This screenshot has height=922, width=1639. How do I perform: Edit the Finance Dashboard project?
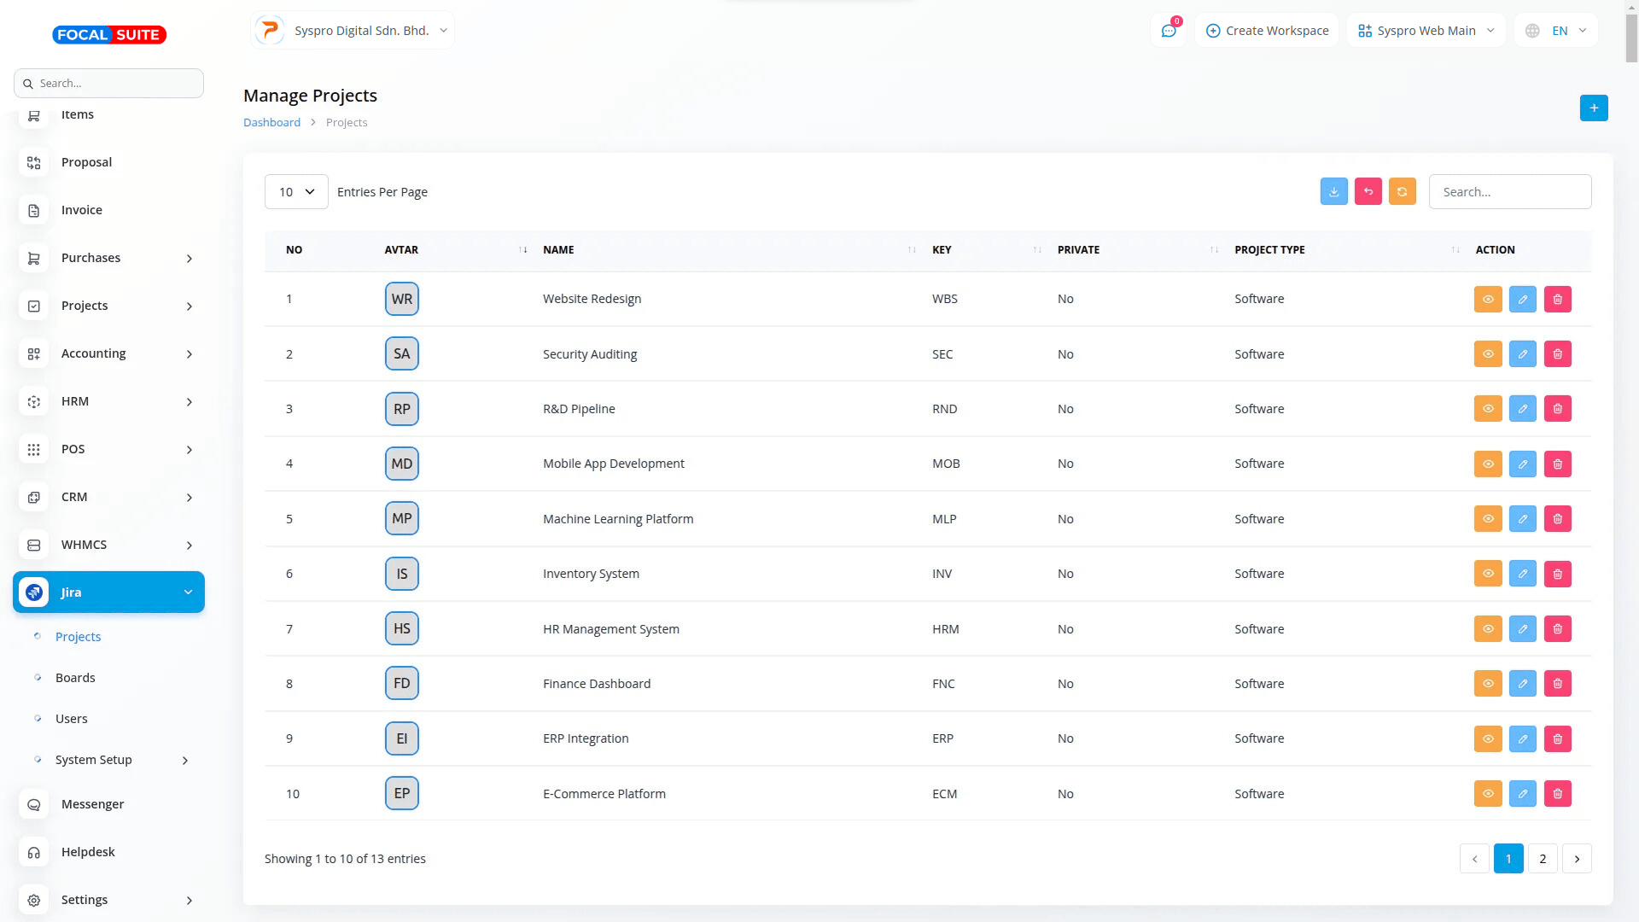[x=1522, y=684]
